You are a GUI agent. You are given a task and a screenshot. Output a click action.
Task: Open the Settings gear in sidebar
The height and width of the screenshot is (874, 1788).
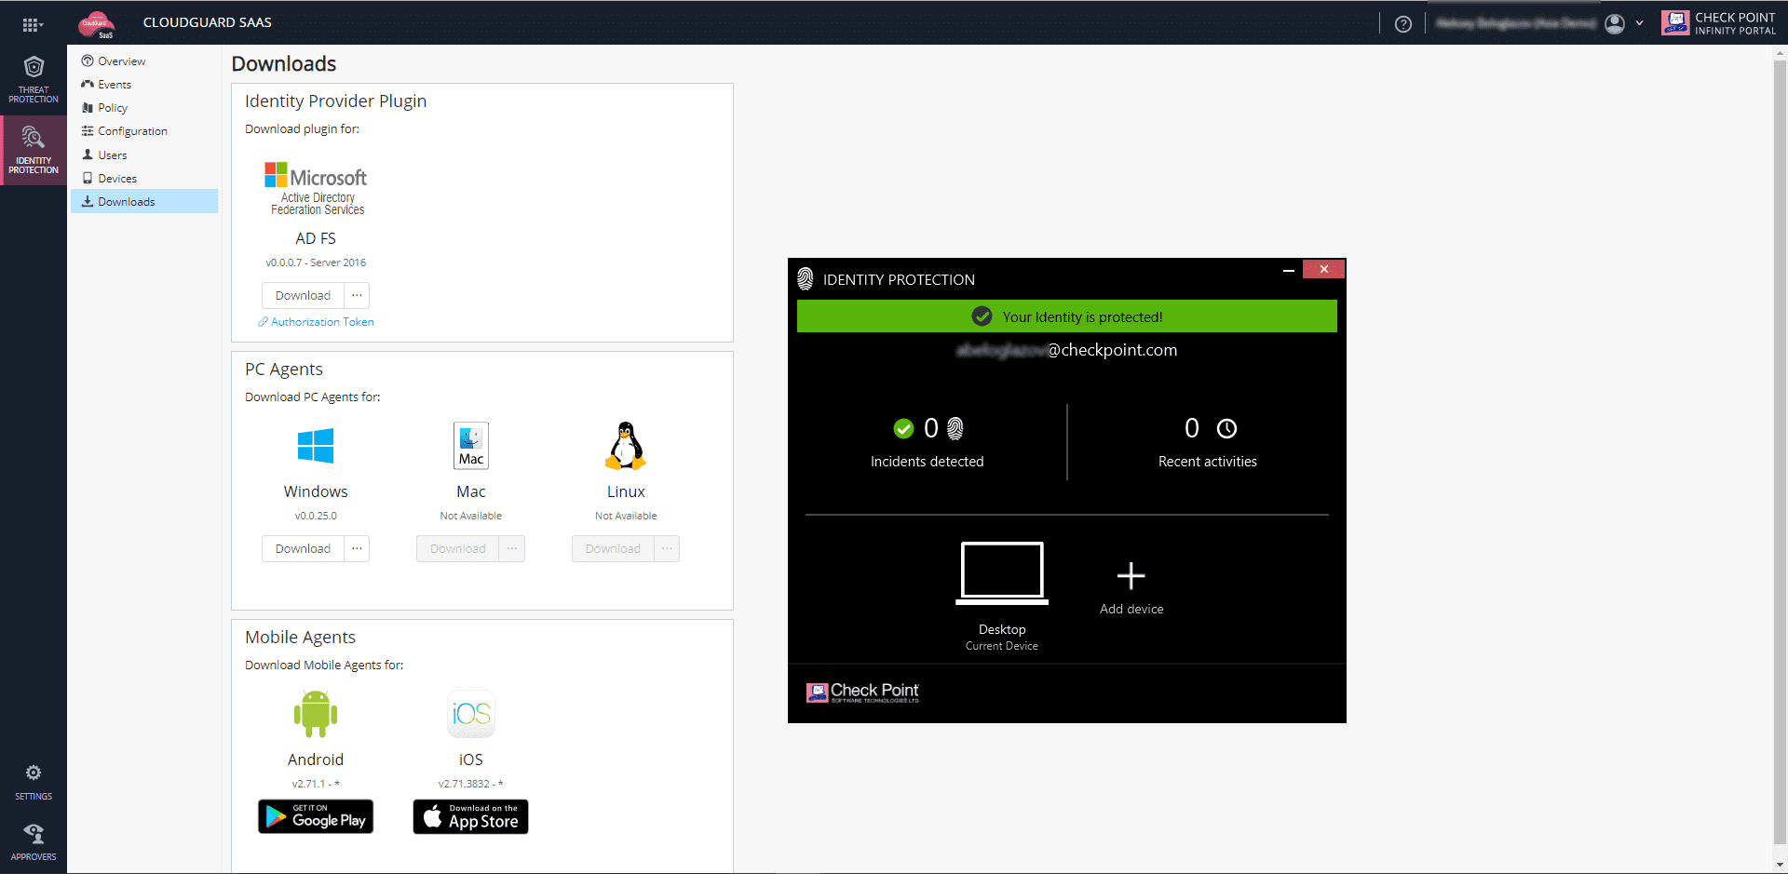(34, 782)
